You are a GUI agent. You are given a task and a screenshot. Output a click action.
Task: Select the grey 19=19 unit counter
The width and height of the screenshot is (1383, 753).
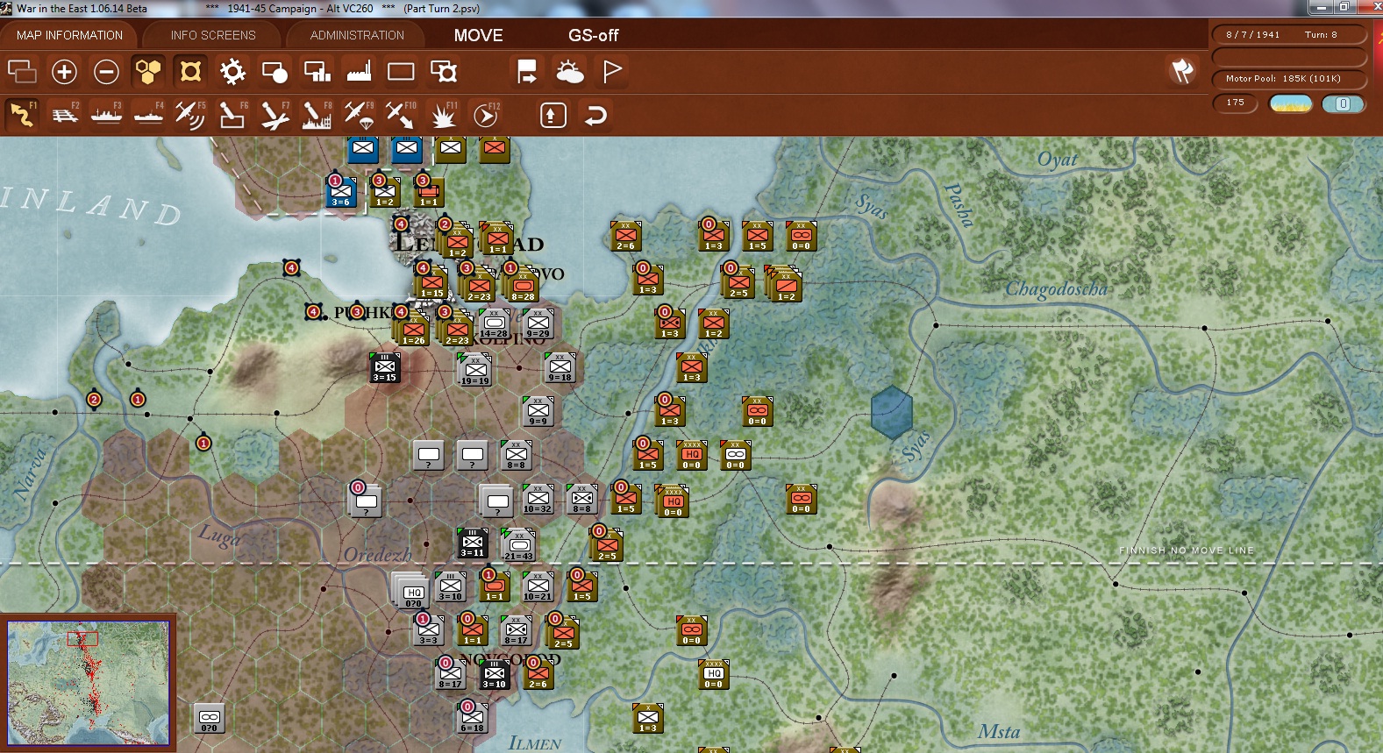[474, 371]
